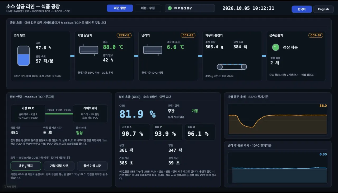Click the 품질 Q tile
This screenshot has width=338, height=193.
click(x=200, y=132)
